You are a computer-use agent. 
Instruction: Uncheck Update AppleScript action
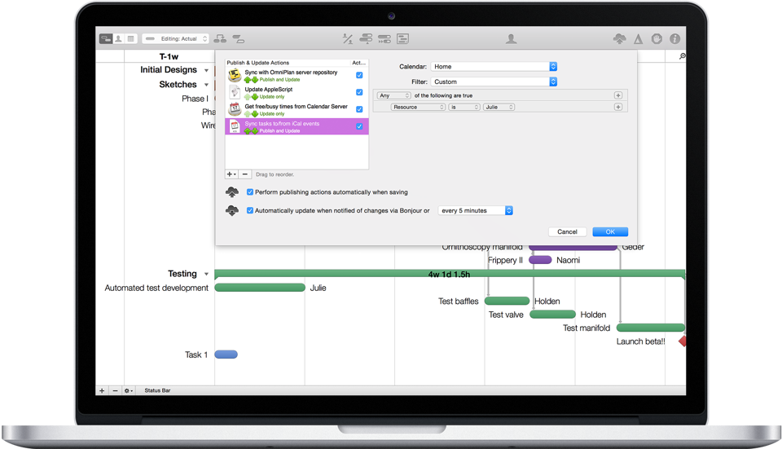click(359, 92)
